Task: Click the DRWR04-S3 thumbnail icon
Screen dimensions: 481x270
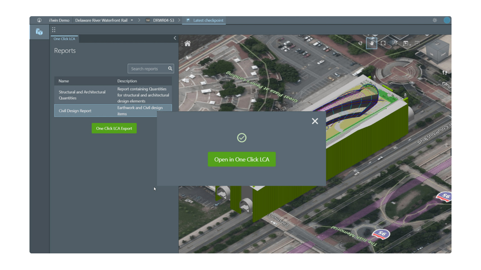Action: tap(148, 20)
